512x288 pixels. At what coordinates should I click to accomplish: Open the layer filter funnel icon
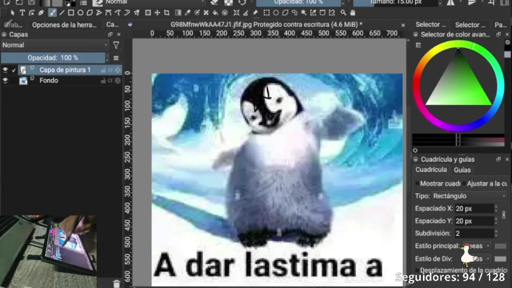tap(116, 45)
